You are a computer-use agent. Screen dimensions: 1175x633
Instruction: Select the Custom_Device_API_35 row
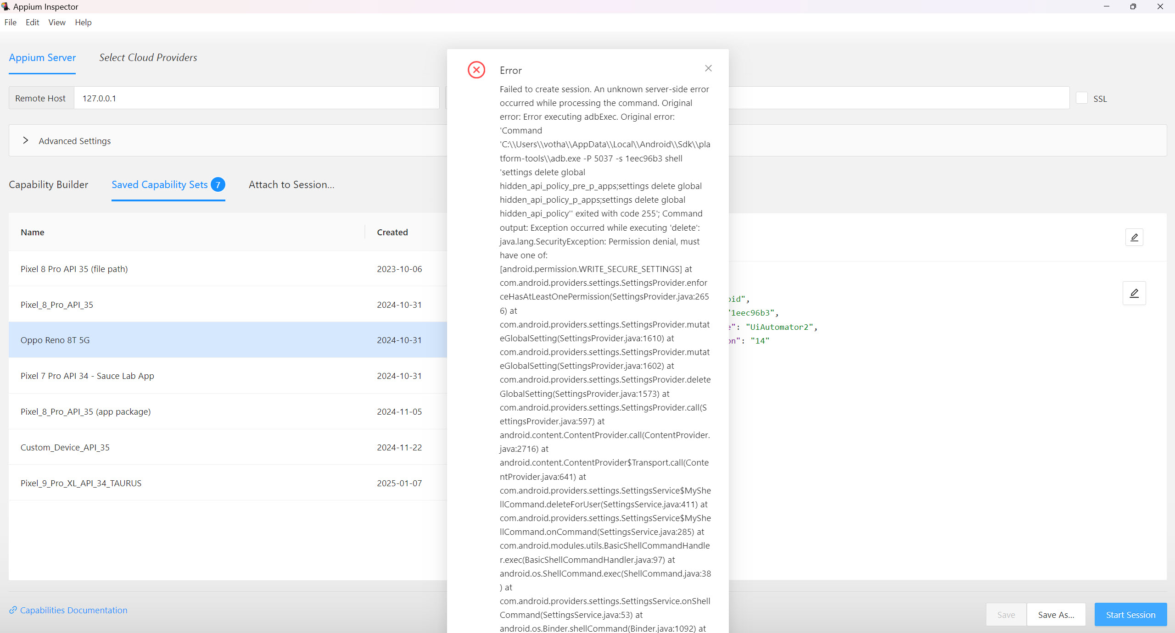(x=228, y=447)
